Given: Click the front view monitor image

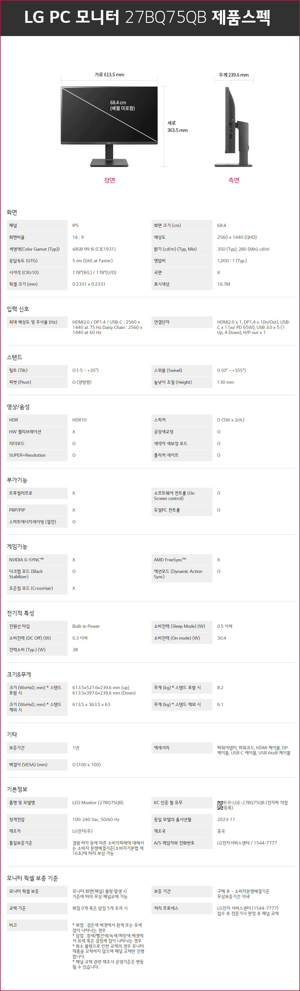Looking at the screenshot, I should coord(109,126).
